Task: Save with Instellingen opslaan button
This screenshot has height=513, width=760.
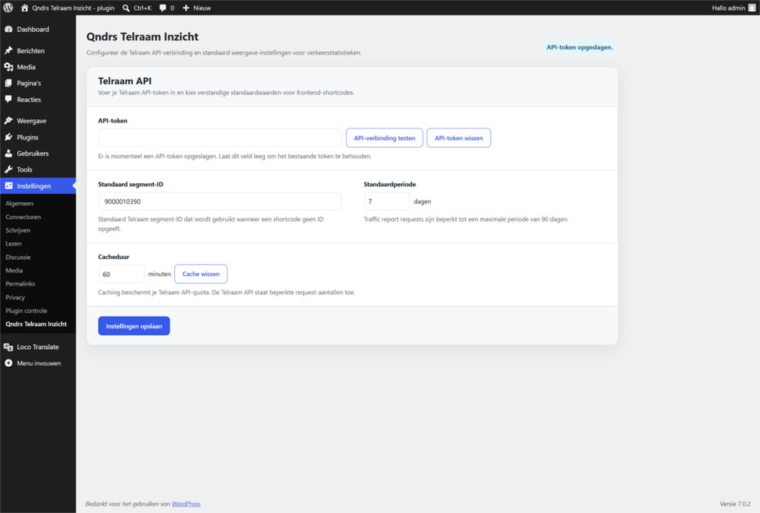Action: 134,326
